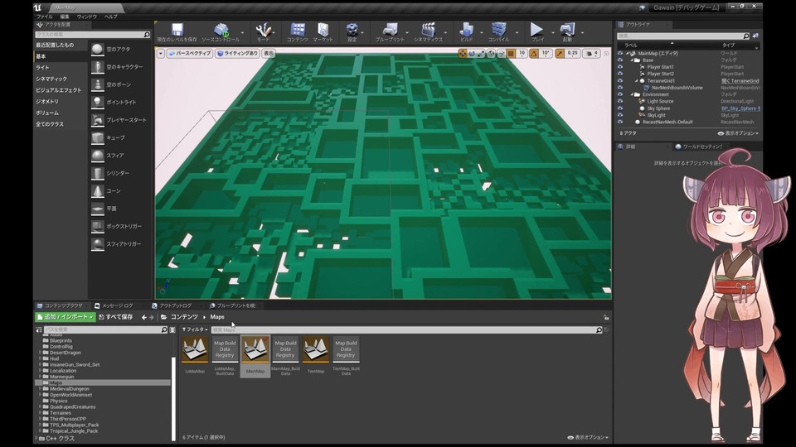Open the File menu

(x=44, y=17)
